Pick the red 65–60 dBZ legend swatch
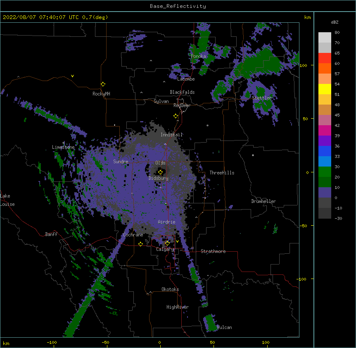Image resolution: width=356 pixels, height=348 pixels. (325, 58)
